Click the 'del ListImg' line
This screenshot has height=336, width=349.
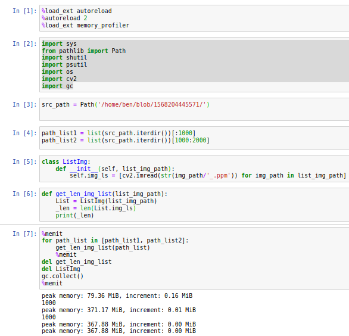point(61,269)
